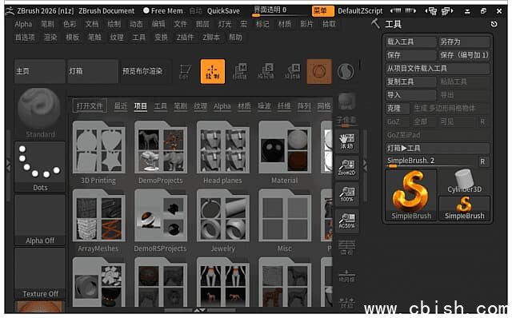Click the circular arrow icon in 工具 panel header

494,24
